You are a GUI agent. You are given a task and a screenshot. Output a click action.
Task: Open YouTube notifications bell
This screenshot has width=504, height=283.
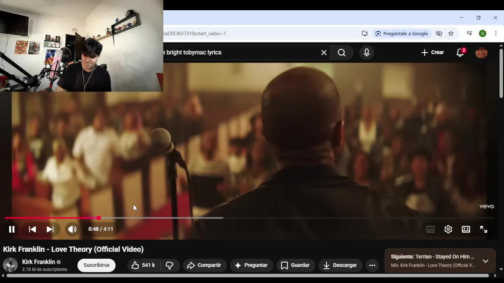(x=460, y=53)
